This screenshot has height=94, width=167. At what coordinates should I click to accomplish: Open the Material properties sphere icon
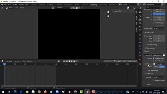pos(140,60)
